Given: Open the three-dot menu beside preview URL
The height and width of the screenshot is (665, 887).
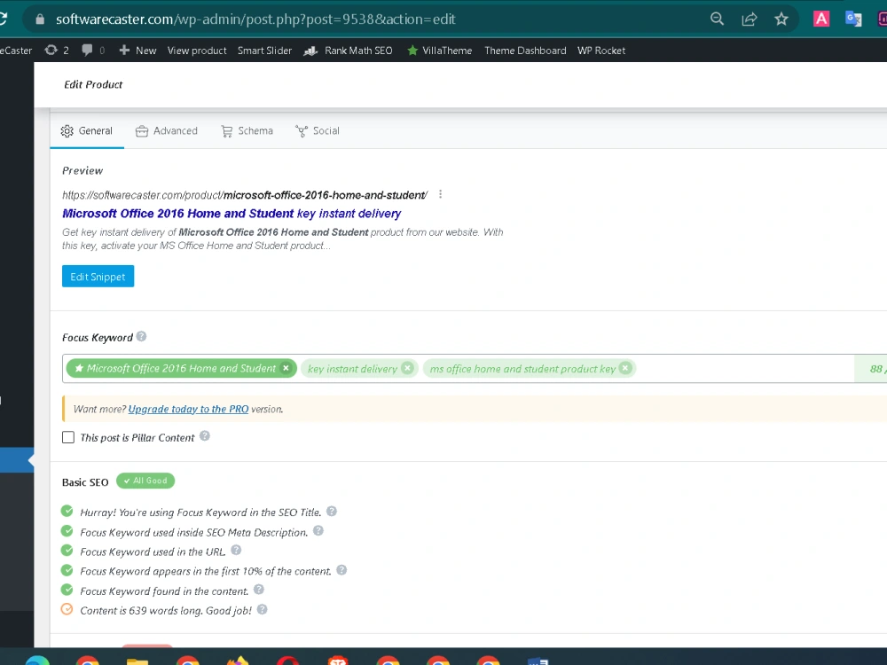Looking at the screenshot, I should pyautogui.click(x=440, y=194).
